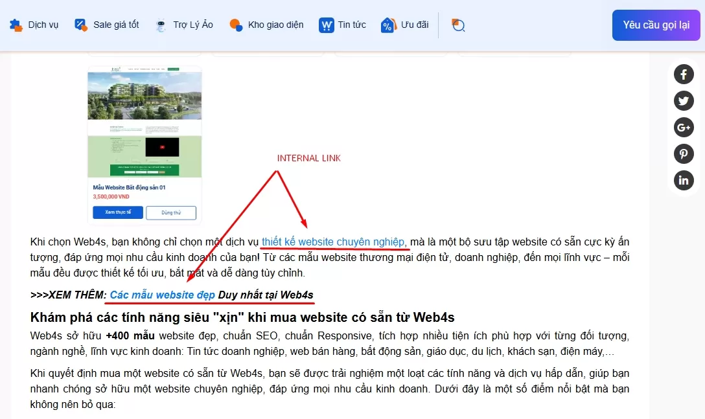Click the Ưu đãi percent icon

[389, 25]
